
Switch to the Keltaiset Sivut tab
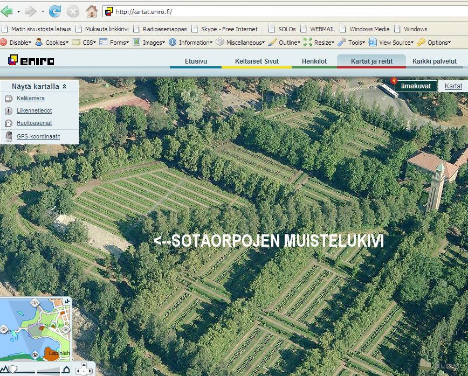click(257, 61)
